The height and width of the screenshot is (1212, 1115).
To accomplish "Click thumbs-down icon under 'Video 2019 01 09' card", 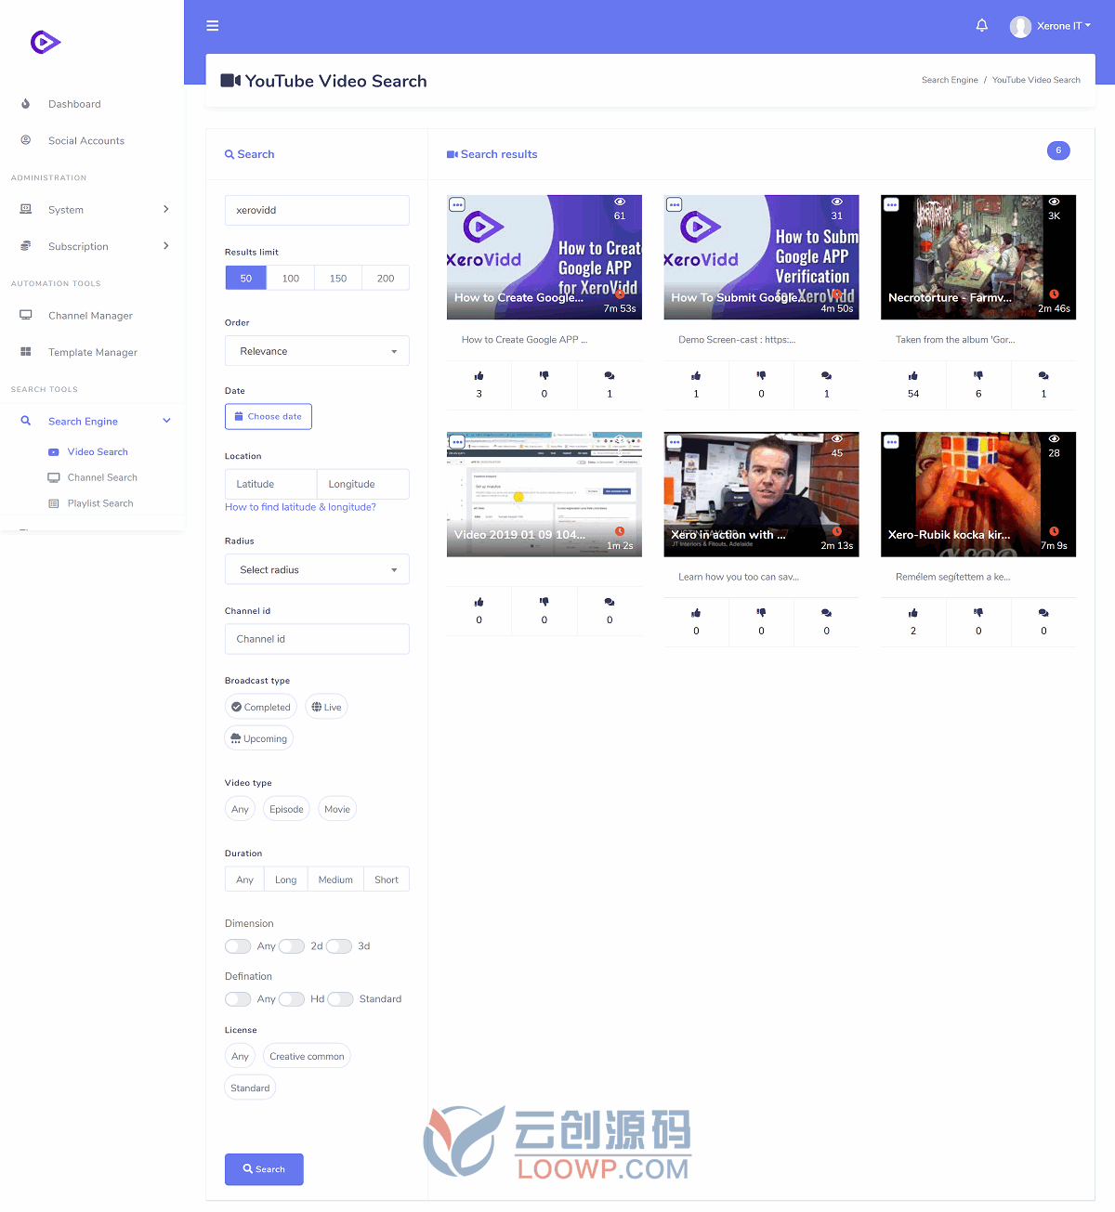I will [x=544, y=602].
